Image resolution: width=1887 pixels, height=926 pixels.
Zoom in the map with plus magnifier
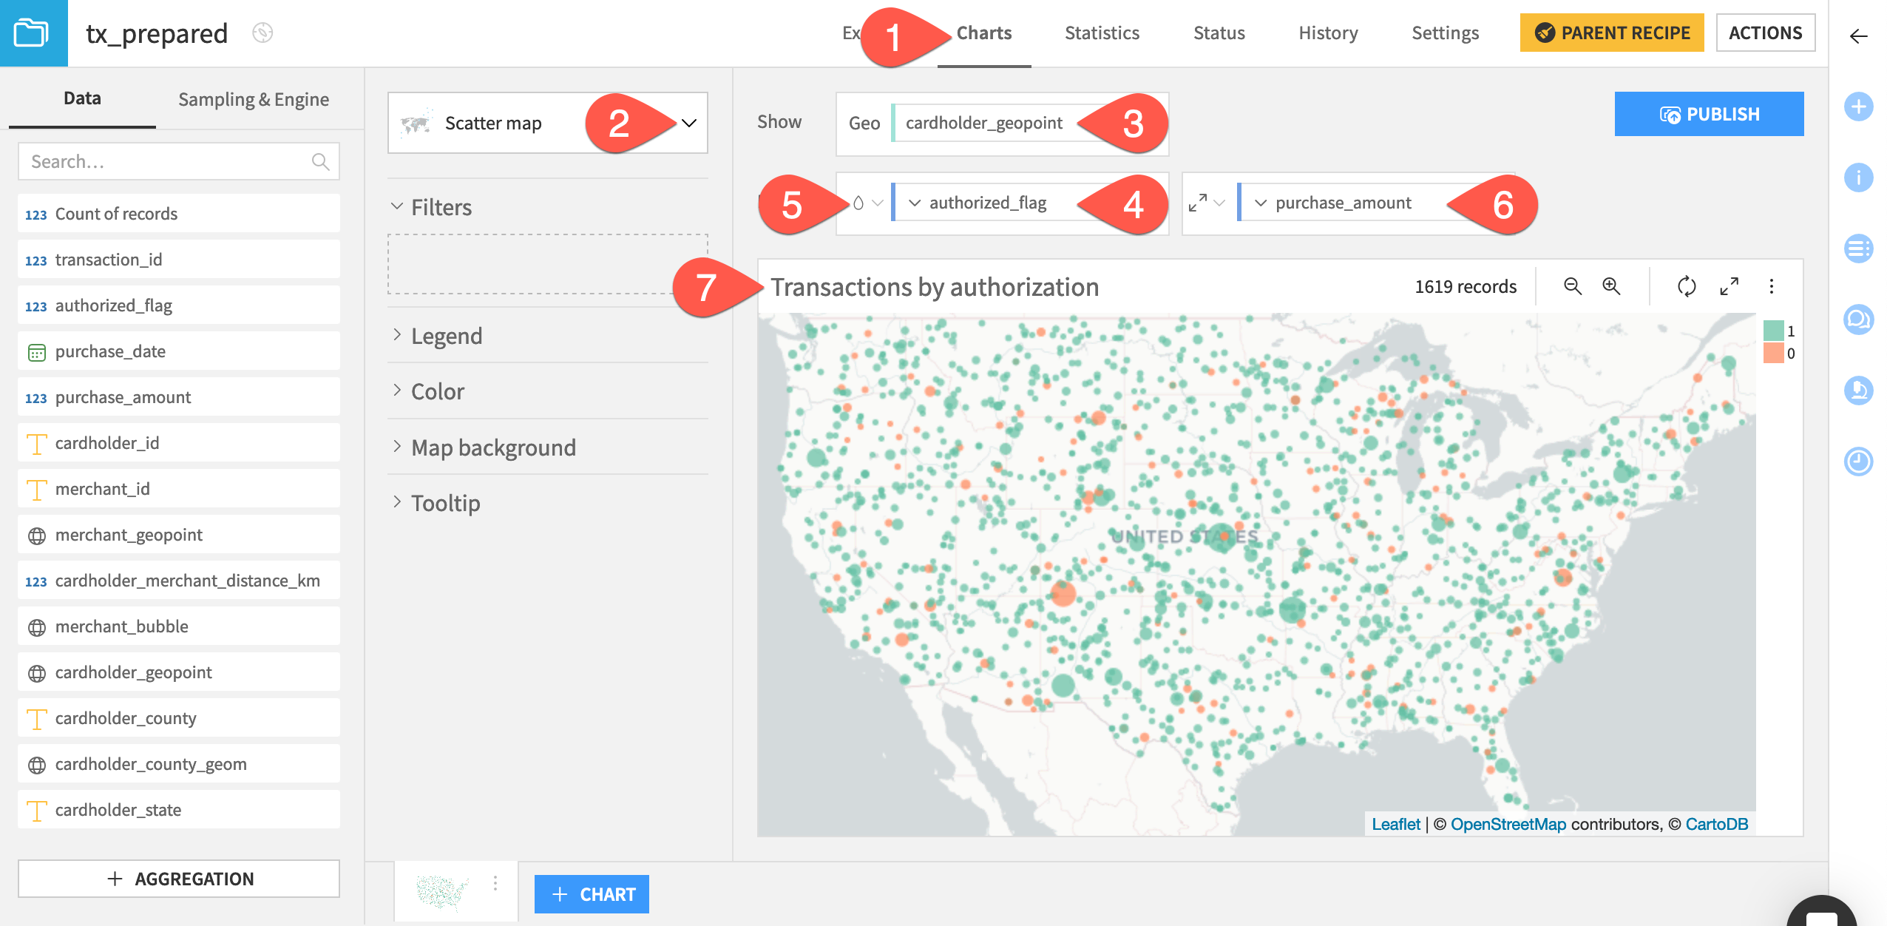[x=1611, y=286]
